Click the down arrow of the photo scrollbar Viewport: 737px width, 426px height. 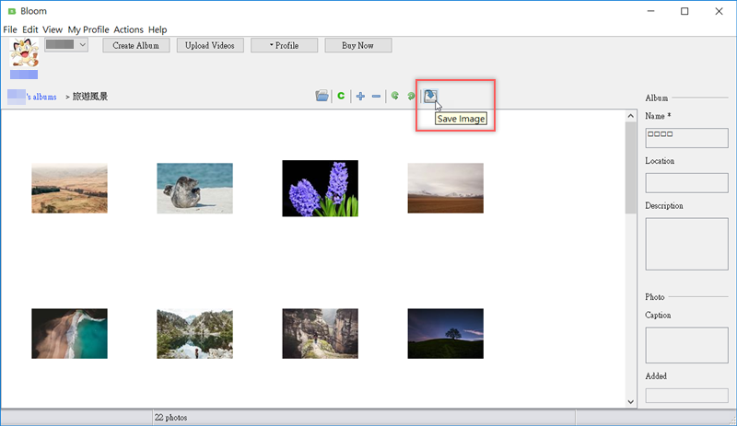point(630,402)
